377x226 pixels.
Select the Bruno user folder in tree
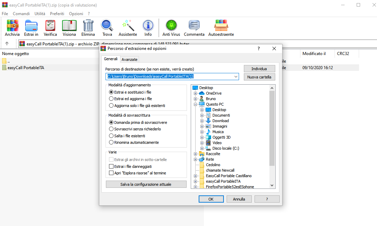(x=211, y=99)
